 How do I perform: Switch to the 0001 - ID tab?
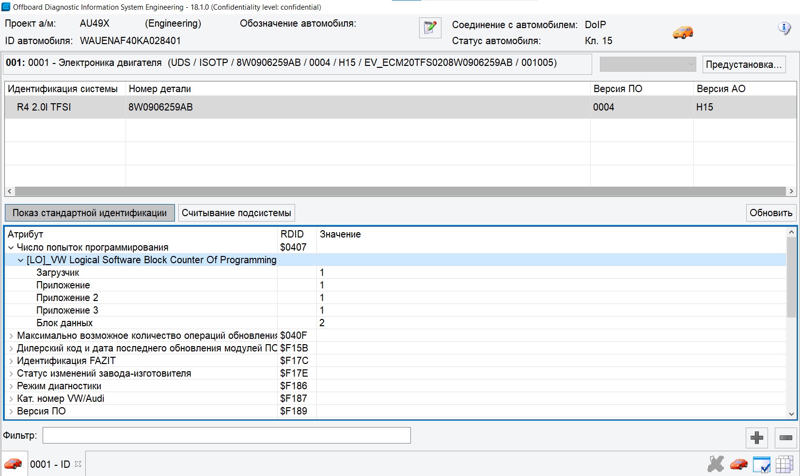pyautogui.click(x=50, y=464)
